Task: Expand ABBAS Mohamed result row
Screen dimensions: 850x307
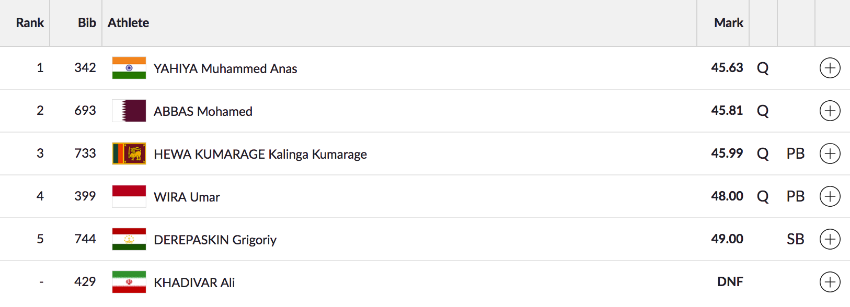Action: click(x=830, y=111)
